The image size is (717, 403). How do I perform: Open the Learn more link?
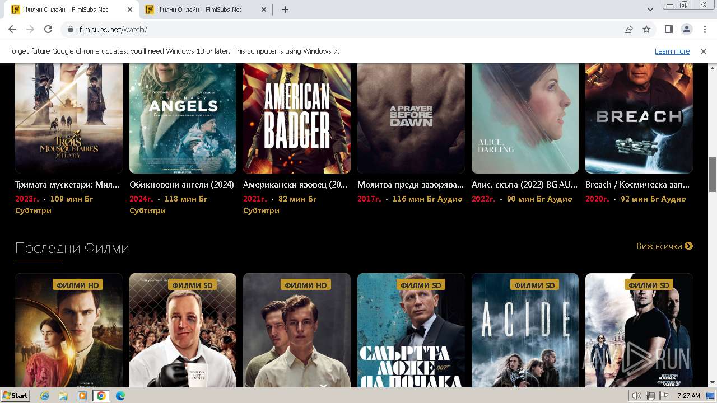coord(672,51)
